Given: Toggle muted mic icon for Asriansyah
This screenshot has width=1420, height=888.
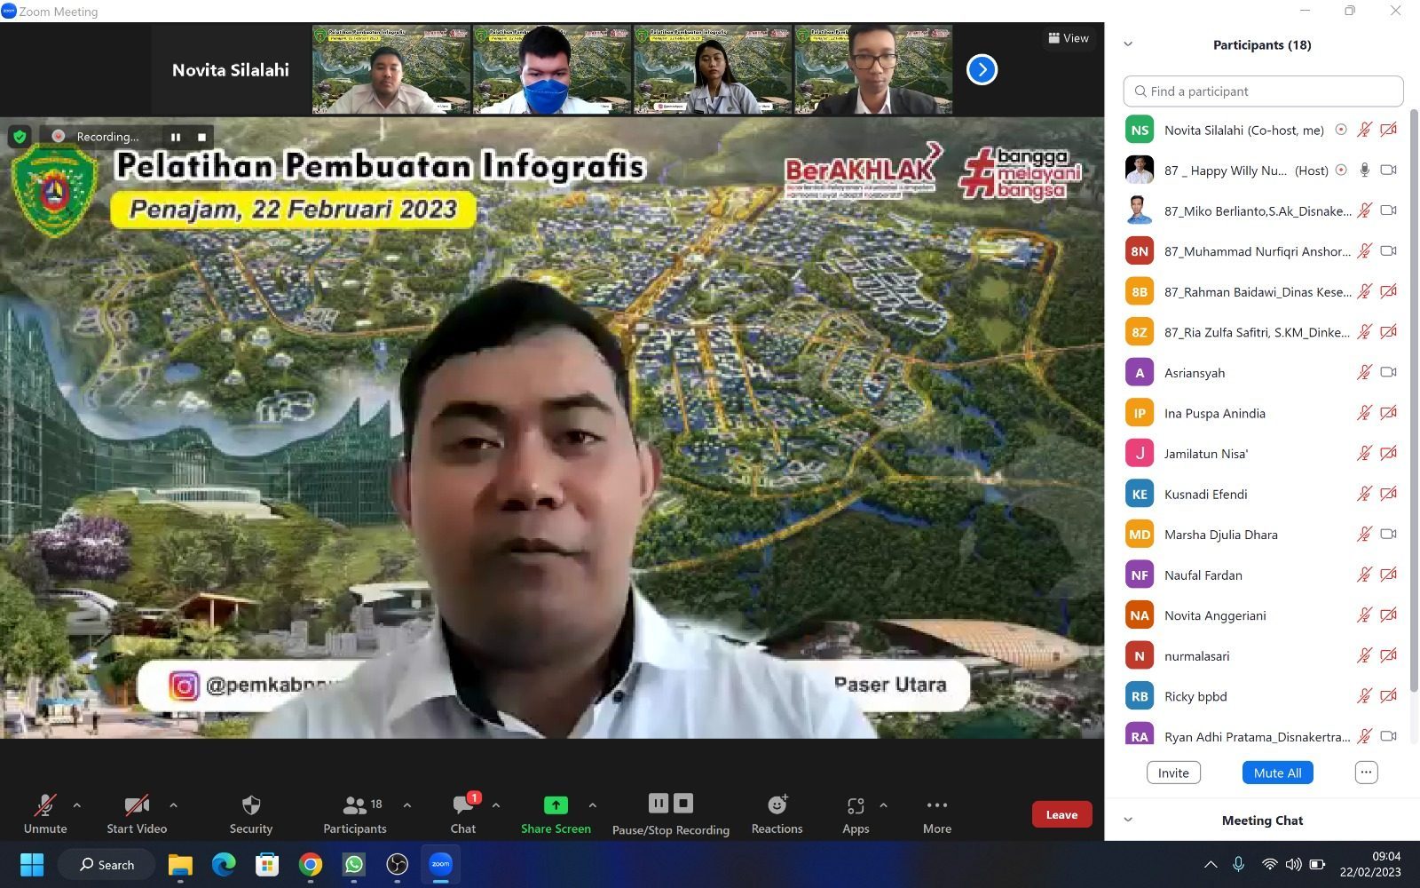Looking at the screenshot, I should point(1364,372).
